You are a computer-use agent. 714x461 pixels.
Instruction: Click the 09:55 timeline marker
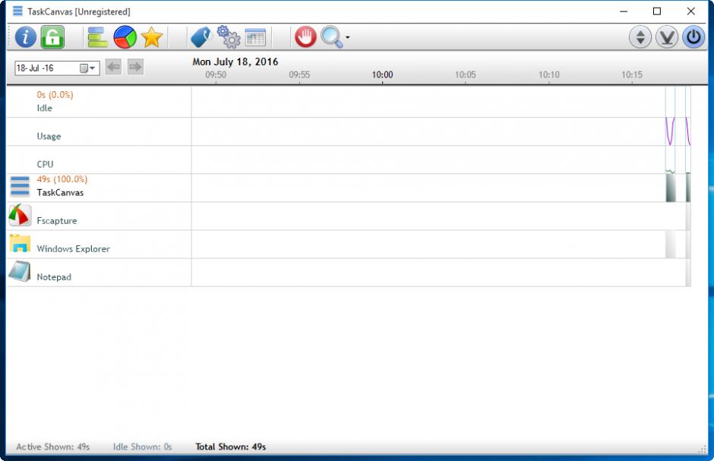299,74
